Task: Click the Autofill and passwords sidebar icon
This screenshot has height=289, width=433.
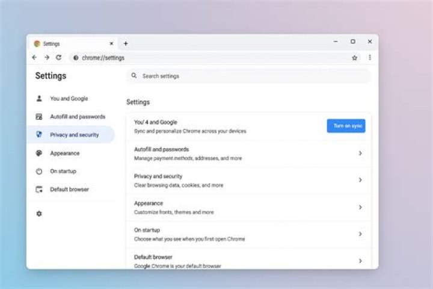Action: pos(39,117)
